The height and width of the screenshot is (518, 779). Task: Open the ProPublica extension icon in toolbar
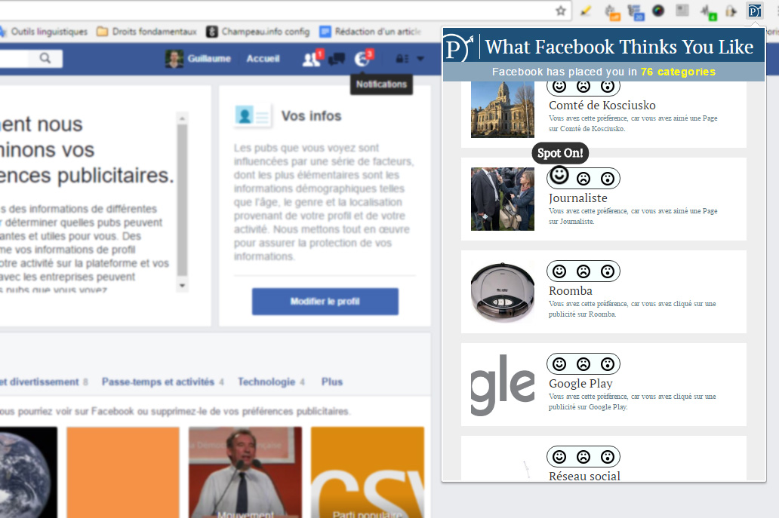tap(755, 11)
